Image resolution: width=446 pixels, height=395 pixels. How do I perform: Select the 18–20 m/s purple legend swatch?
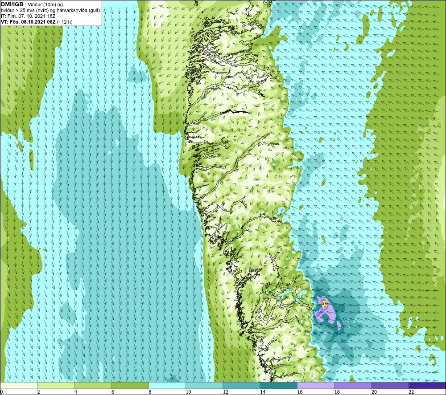click(x=353, y=385)
